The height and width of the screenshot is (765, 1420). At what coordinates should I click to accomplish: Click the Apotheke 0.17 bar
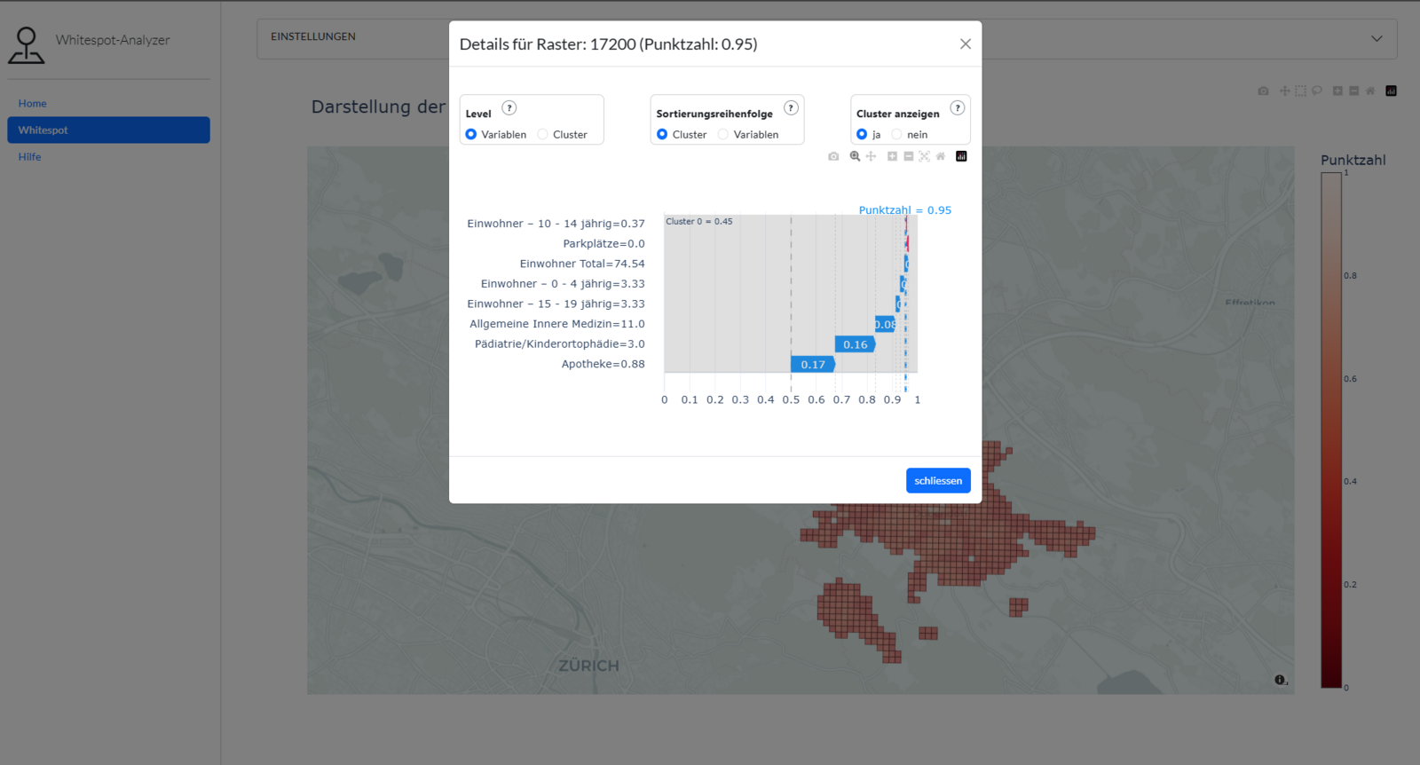tap(812, 365)
